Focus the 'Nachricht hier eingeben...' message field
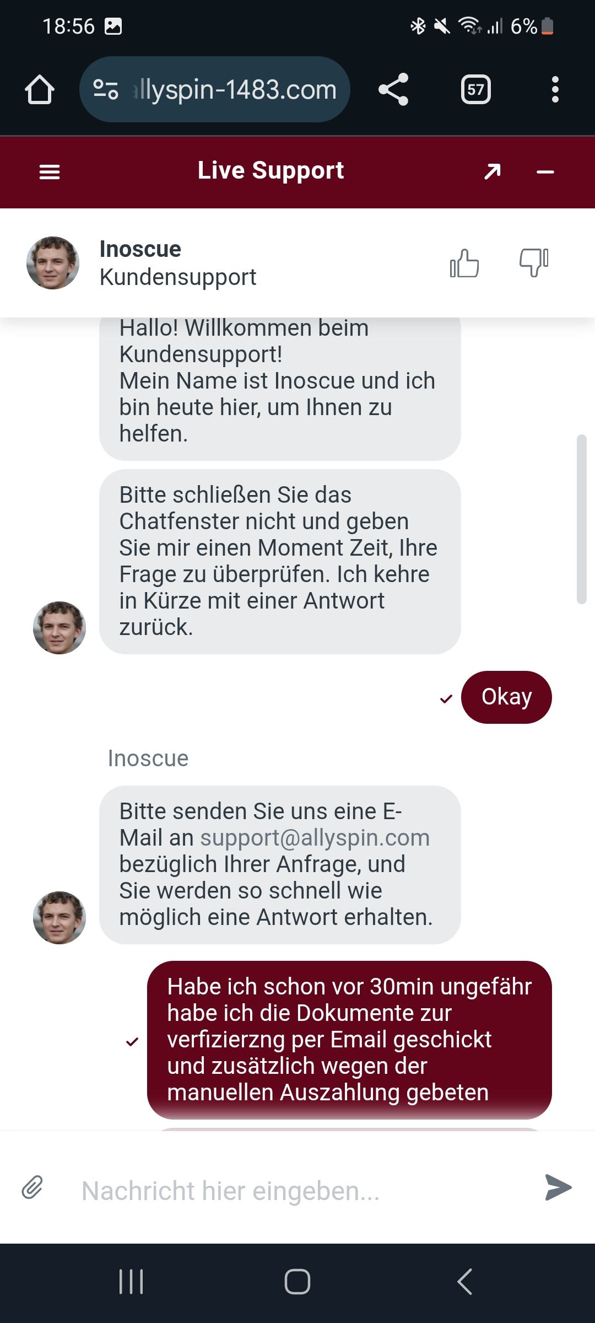The height and width of the screenshot is (1323, 595). [x=297, y=1190]
